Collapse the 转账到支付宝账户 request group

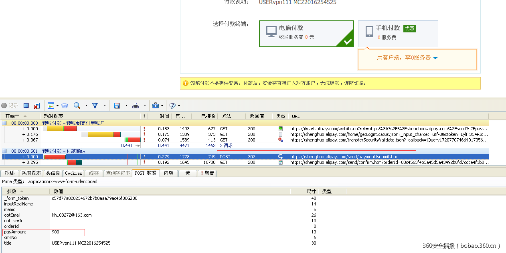pos(4,123)
